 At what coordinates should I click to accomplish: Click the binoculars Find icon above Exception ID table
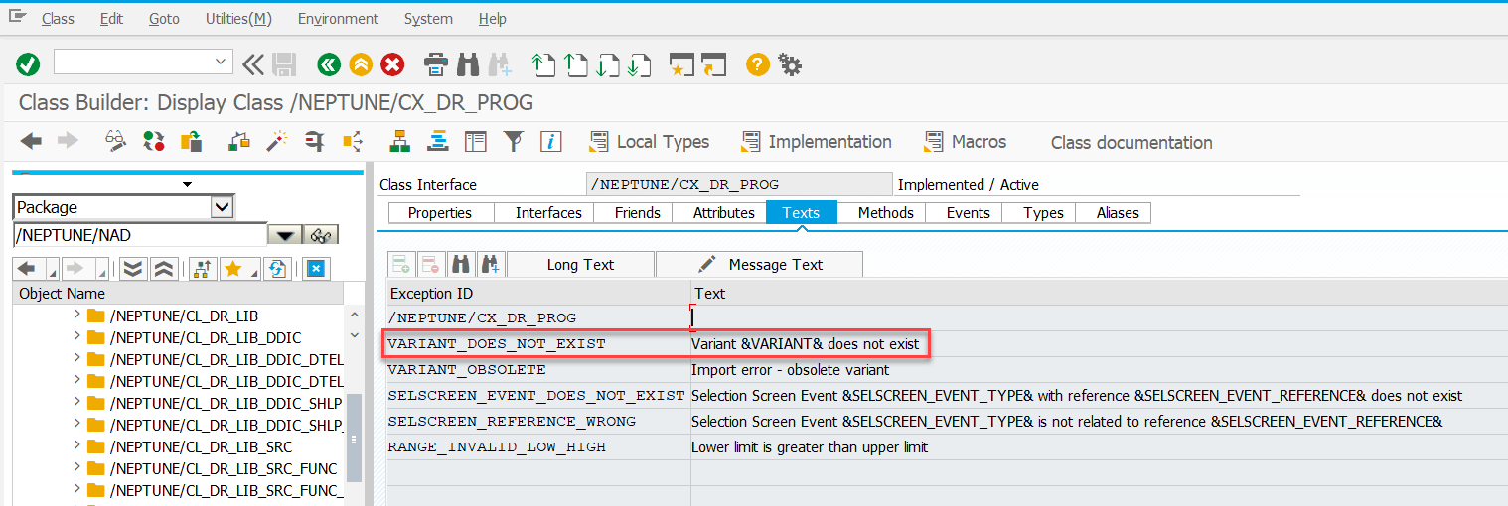click(461, 264)
